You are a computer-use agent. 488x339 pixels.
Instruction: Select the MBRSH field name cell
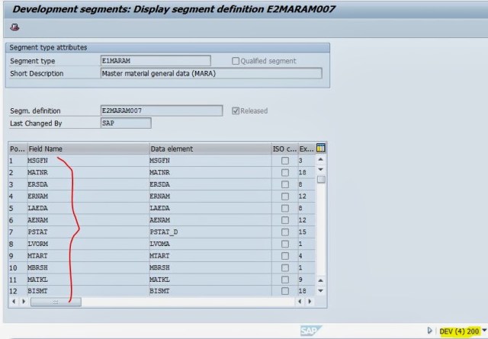coord(88,267)
